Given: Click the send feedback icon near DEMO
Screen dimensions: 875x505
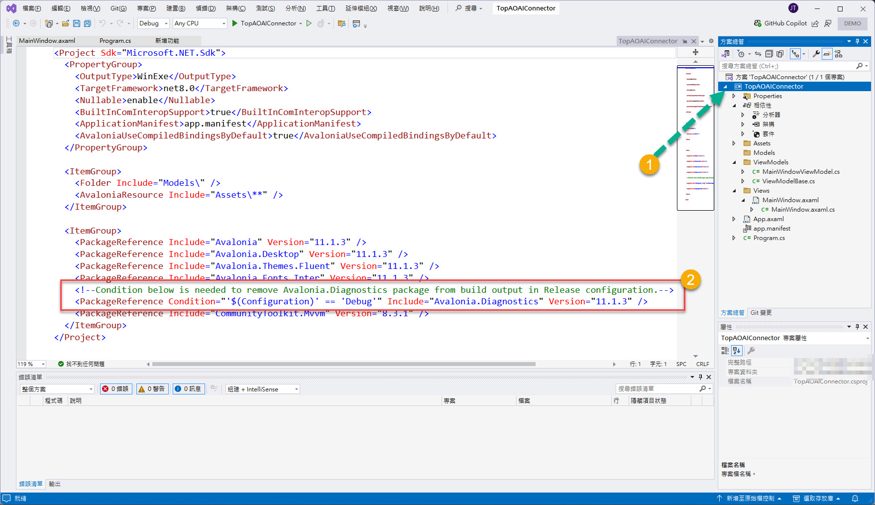Looking at the screenshot, I should tap(828, 23).
